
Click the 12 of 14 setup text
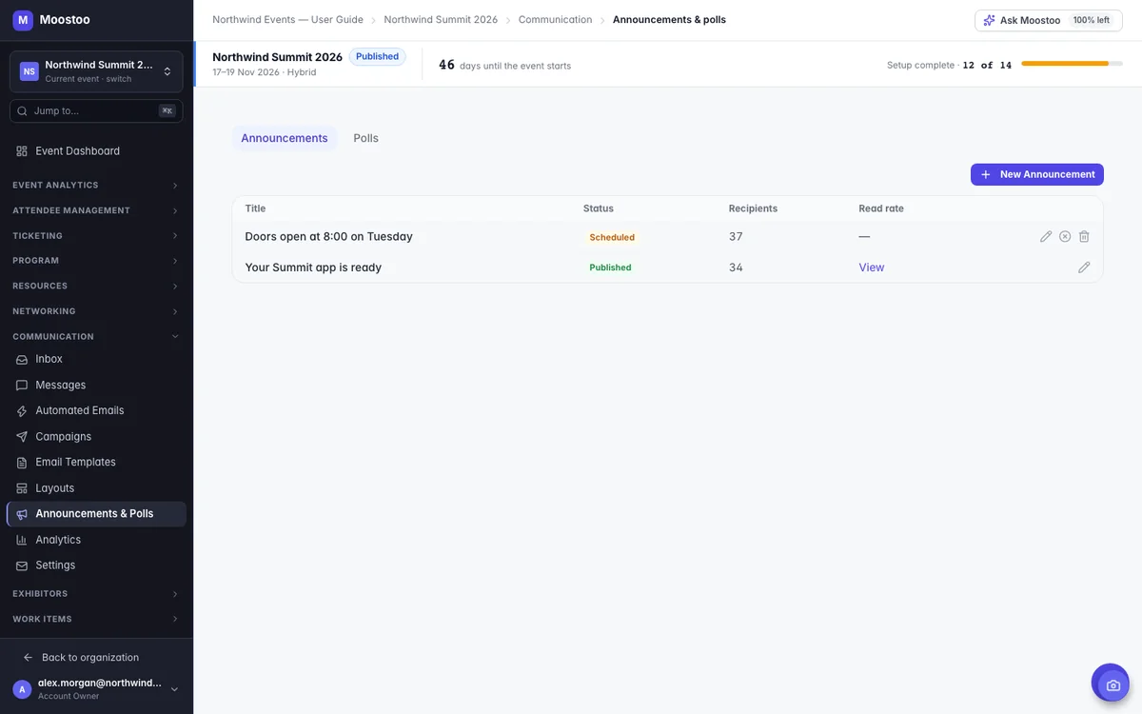point(987,65)
